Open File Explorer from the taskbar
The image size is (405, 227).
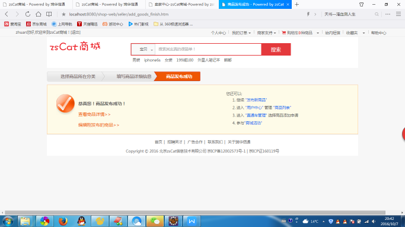(25, 221)
